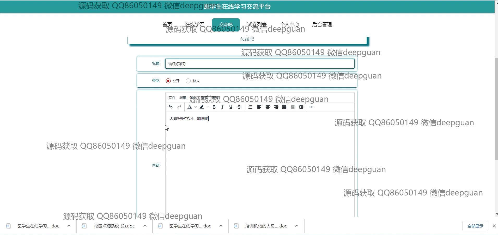498x235 pixels.
Task: Select the 公开 radio option
Action: point(168,81)
